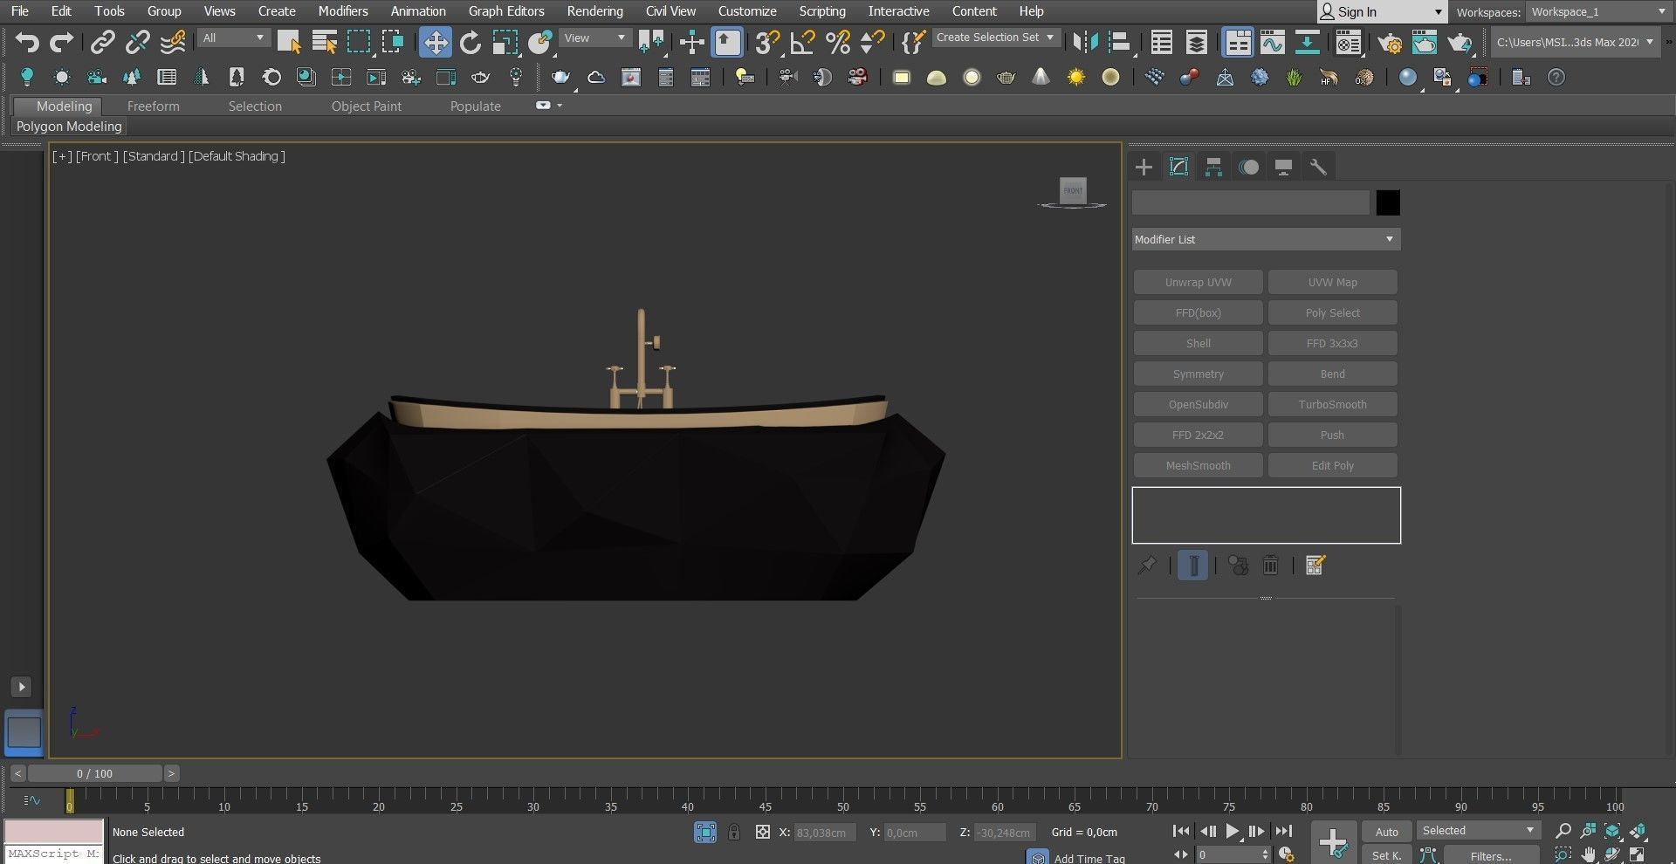Screen dimensions: 1676x864
Task: Toggle Window/Crossing selection mode
Action: tap(393, 42)
